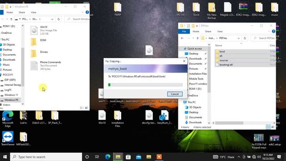286x161 pixels.
Task: Refresh the PEFiles folder view
Action: [x=245, y=38]
